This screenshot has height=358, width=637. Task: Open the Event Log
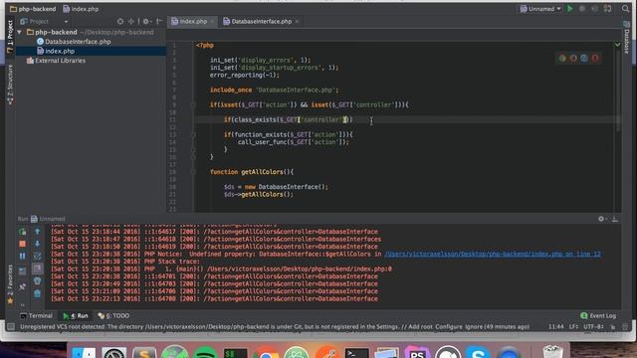pos(598,315)
